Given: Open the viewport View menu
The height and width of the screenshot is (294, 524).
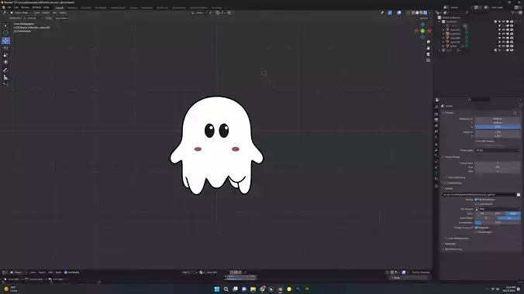Looking at the screenshot, I should click(36, 12).
